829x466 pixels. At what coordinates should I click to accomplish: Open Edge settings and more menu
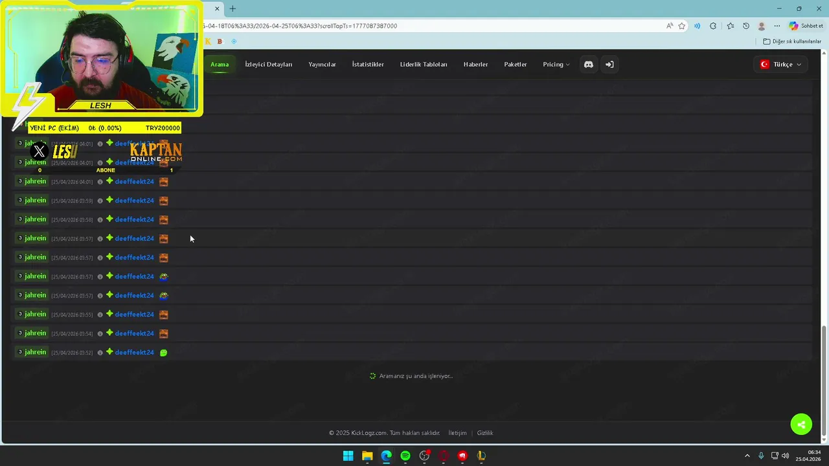pos(777,26)
